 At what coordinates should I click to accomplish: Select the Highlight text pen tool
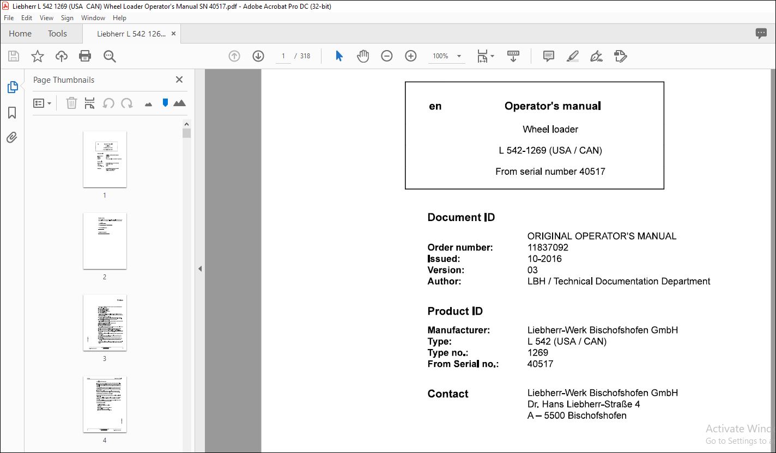point(573,56)
